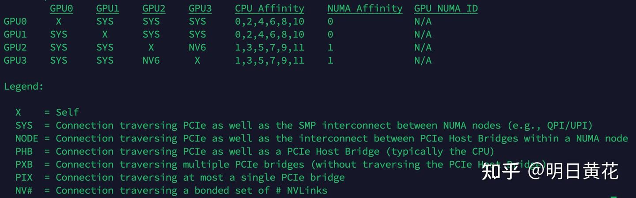Click GPU1 row's CPU affinity value
The image size is (636, 198).
pyautogui.click(x=269, y=34)
